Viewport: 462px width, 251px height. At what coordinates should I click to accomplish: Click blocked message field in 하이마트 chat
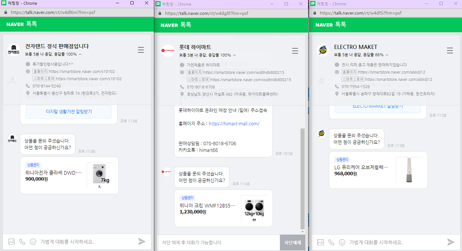click(218, 242)
